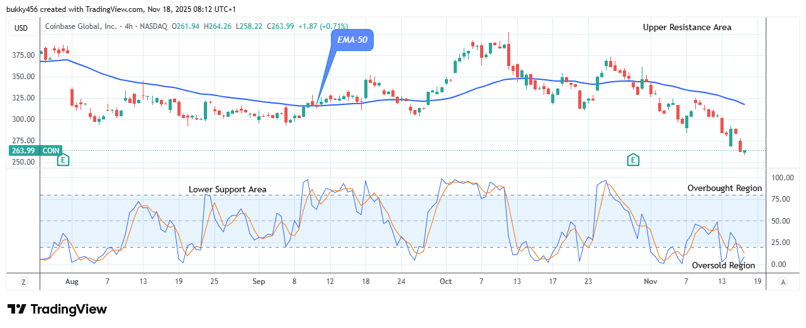Click the Oversold Region text

click(x=724, y=265)
